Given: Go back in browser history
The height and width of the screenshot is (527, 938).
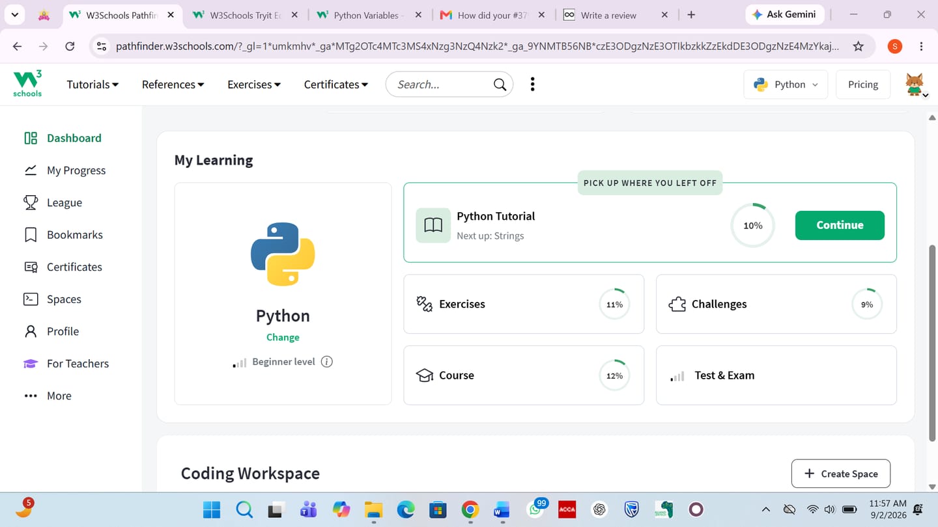Looking at the screenshot, I should click(17, 46).
